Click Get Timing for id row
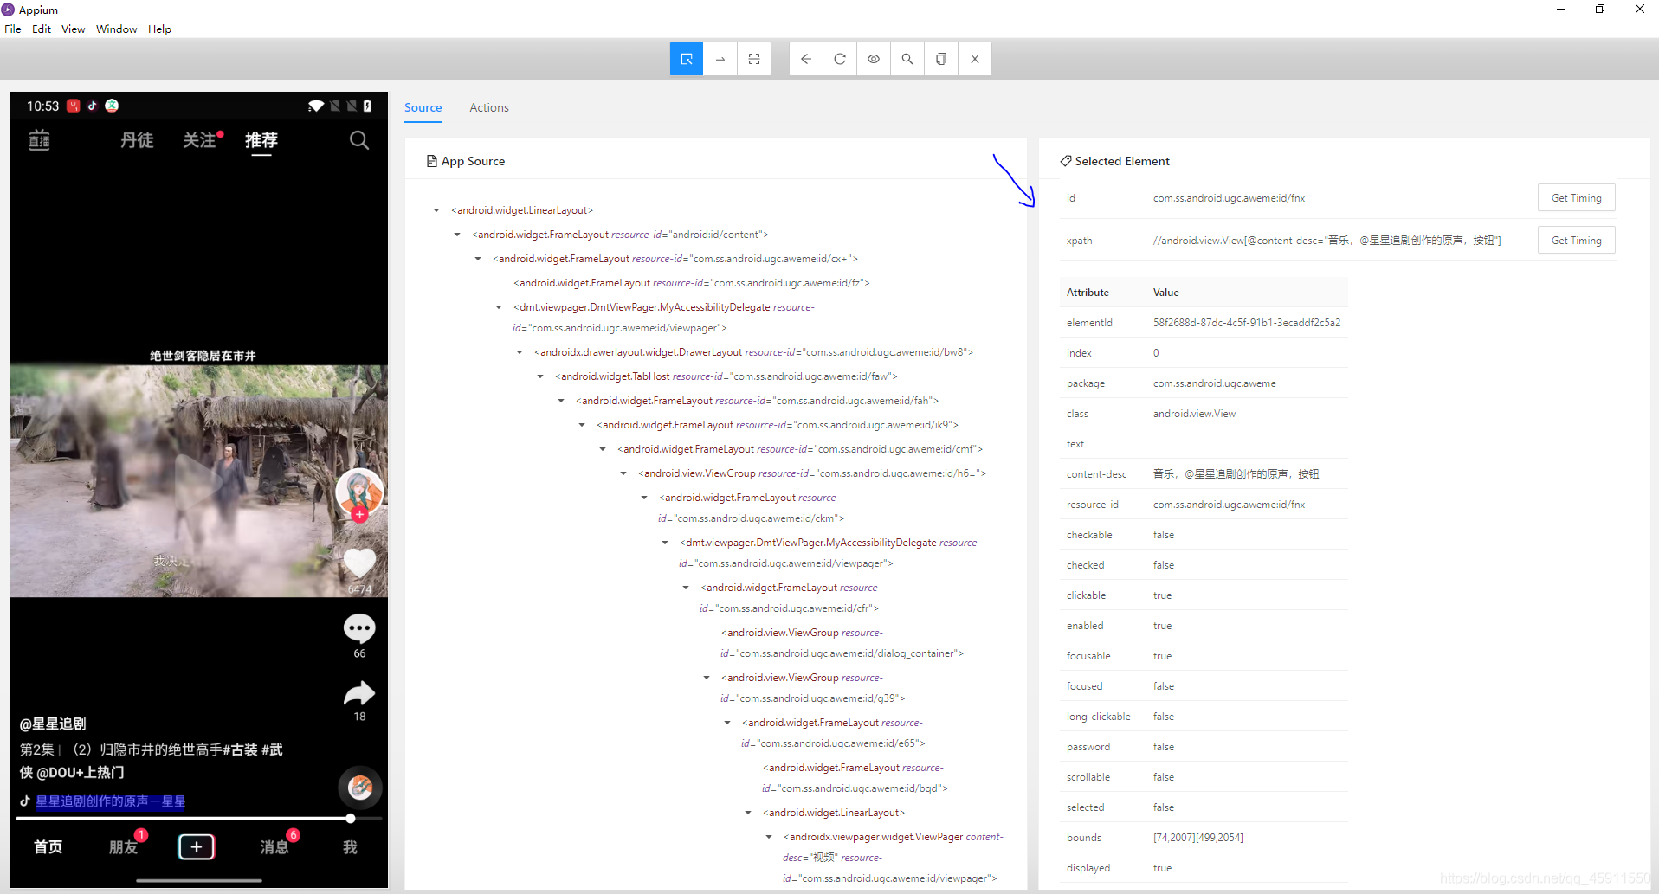The image size is (1659, 894). click(1576, 198)
